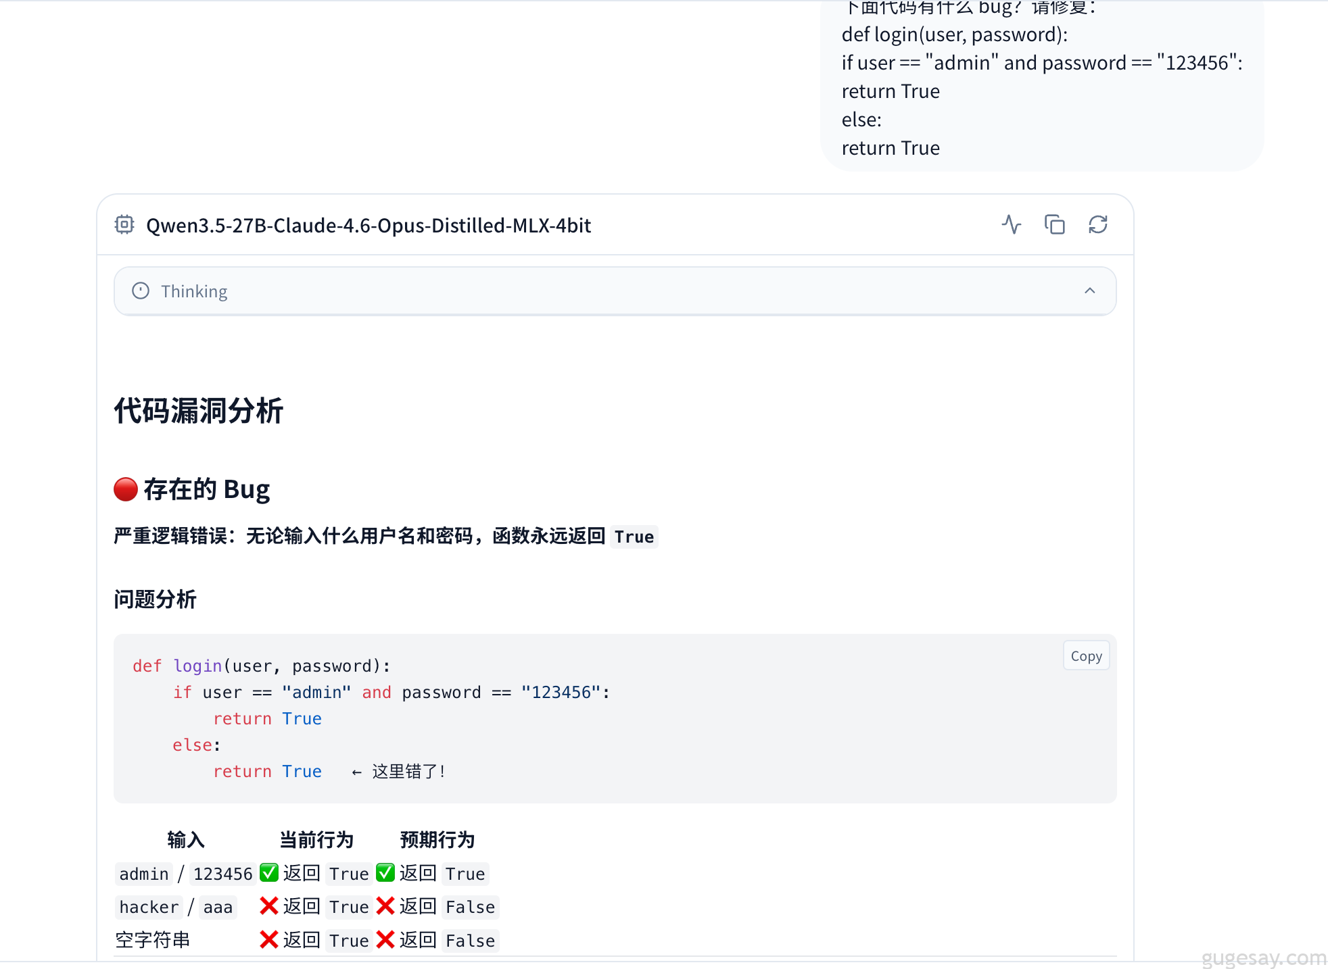
Task: Copy the response with the copy icon
Action: 1054,224
